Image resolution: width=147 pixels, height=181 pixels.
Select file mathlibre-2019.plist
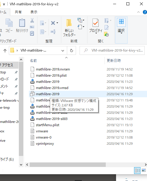pyautogui.click(x=51, y=75)
